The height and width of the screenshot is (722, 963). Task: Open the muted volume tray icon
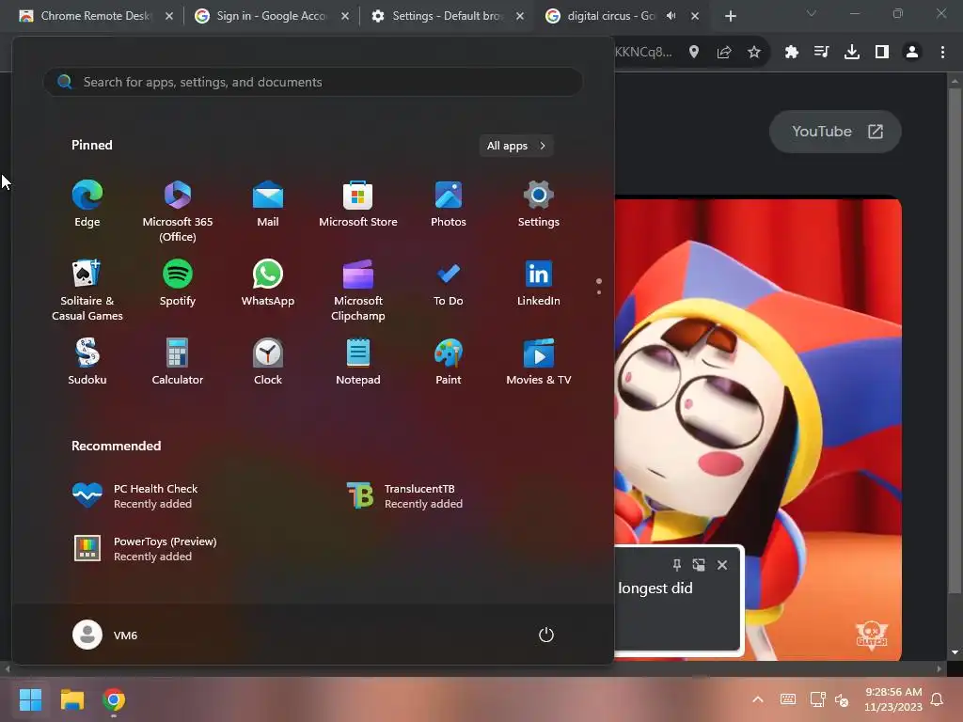(842, 699)
